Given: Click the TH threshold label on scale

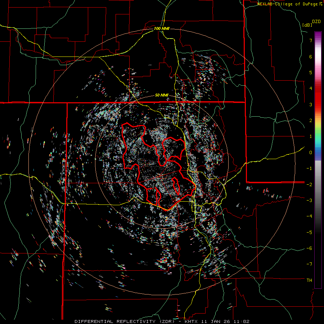Looking at the screenshot, I should click(x=309, y=280).
